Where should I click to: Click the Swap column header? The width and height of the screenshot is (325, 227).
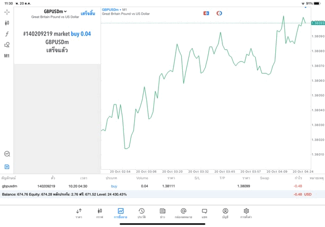(265, 178)
